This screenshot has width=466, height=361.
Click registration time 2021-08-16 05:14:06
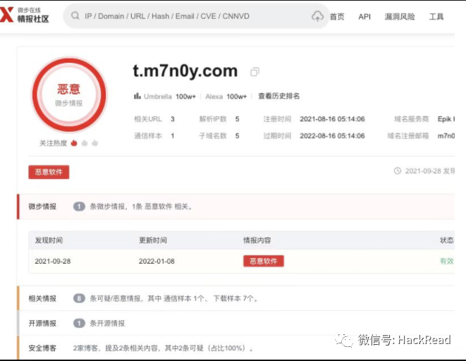(332, 119)
